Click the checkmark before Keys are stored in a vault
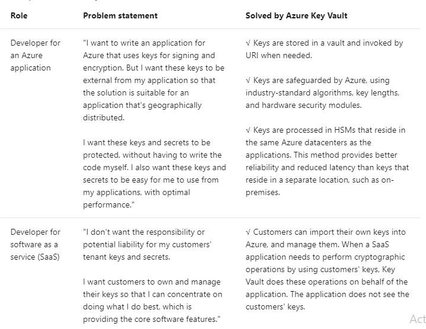The image size is (426, 329). 248,43
